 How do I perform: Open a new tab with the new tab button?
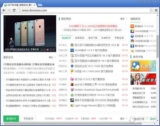pyautogui.click(x=40, y=5)
